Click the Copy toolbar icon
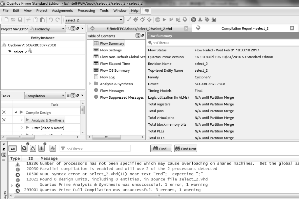This screenshot has width=299, height=199. point(36,20)
